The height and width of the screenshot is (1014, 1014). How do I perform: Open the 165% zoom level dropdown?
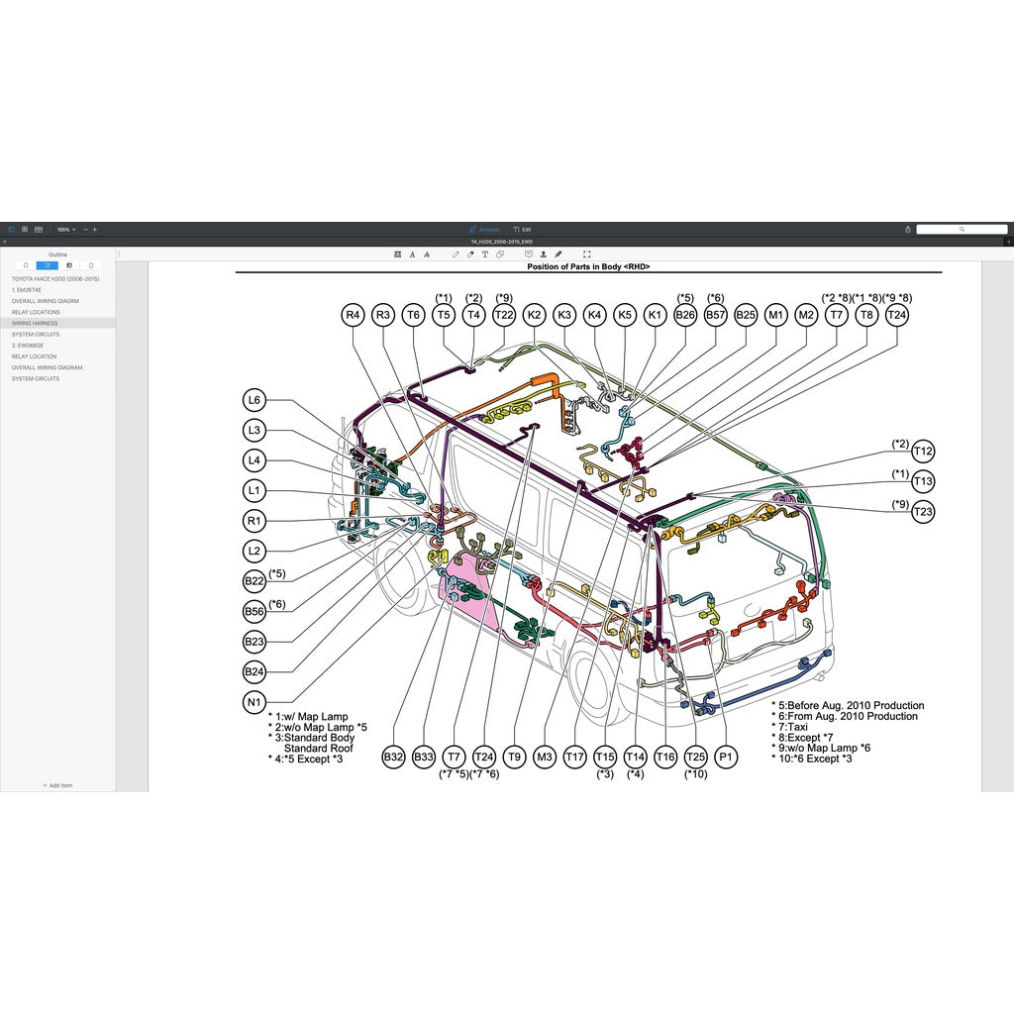click(x=65, y=229)
